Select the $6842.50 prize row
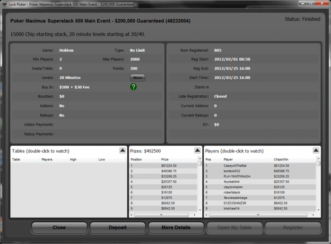The height and width of the screenshot is (244, 331). click(x=164, y=209)
